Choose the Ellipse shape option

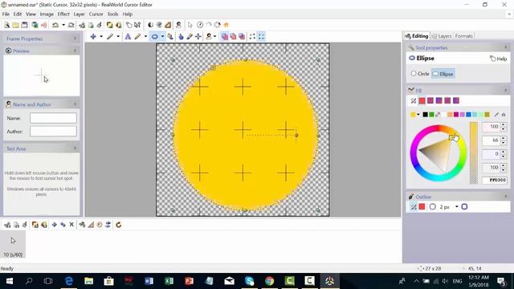443,74
